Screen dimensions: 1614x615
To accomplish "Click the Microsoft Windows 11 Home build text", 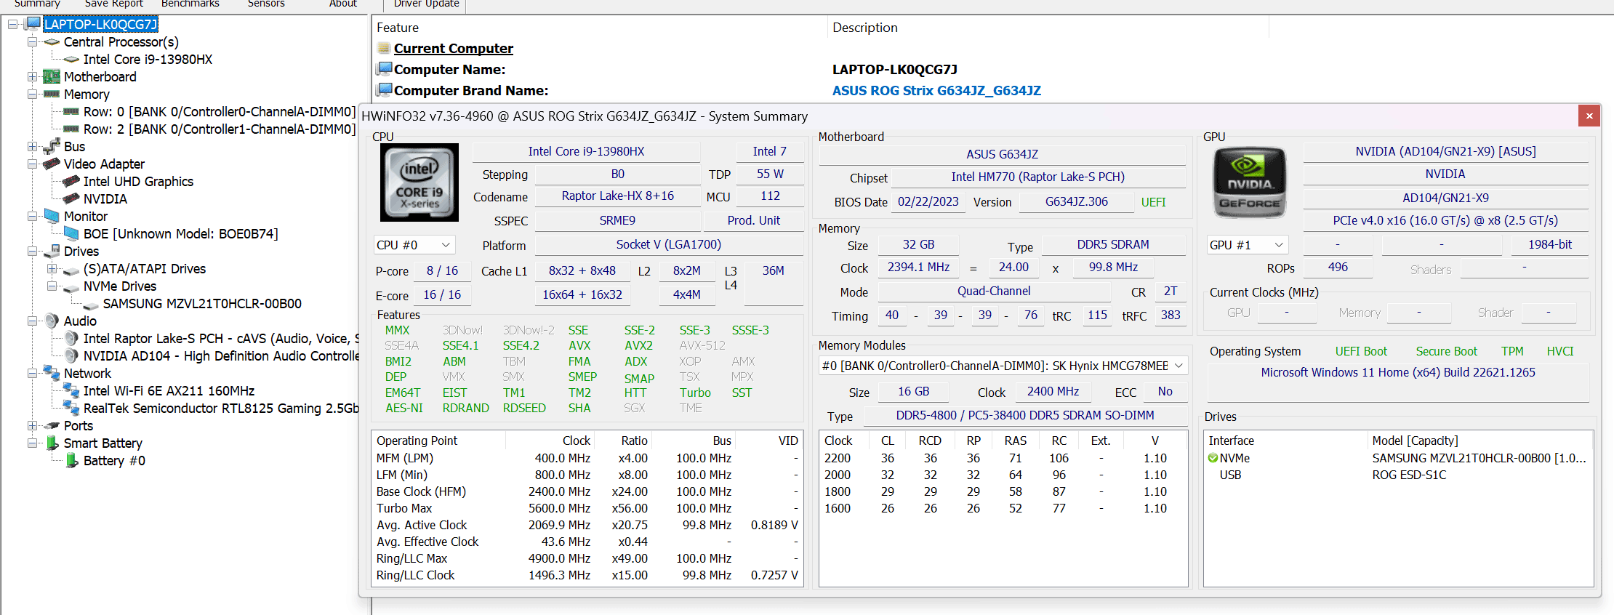I will (x=1398, y=372).
